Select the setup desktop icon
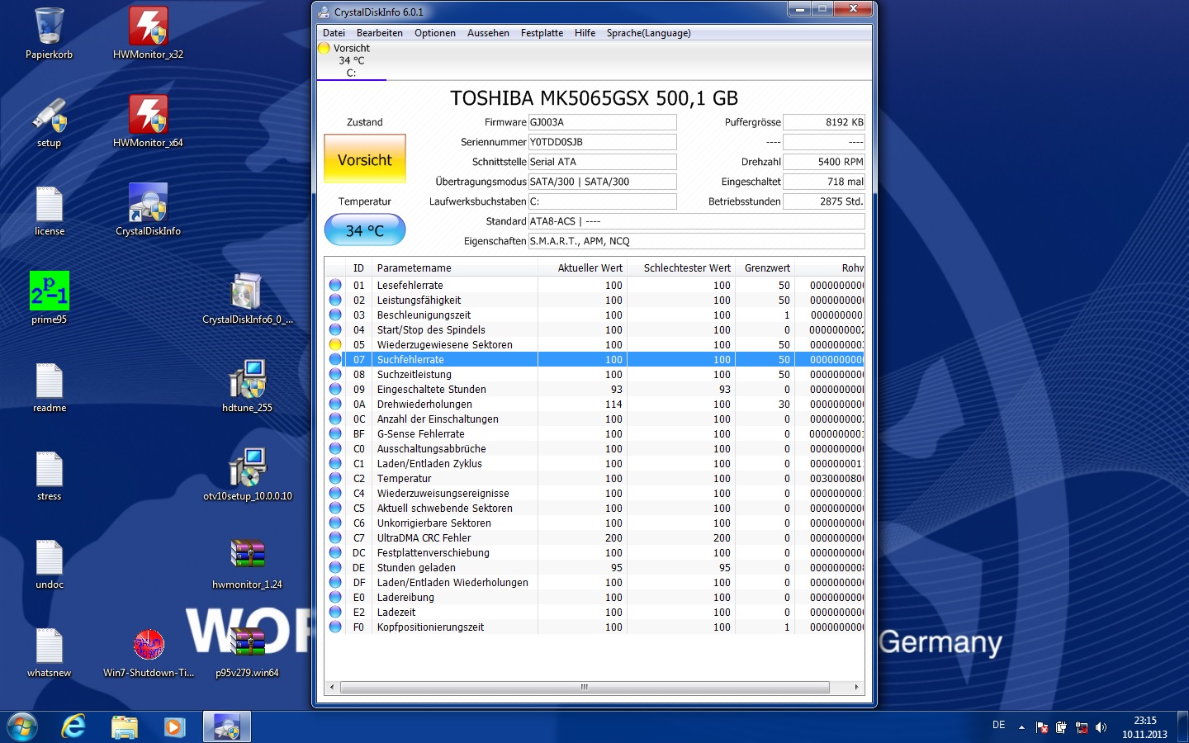The width and height of the screenshot is (1189, 743). (x=49, y=121)
